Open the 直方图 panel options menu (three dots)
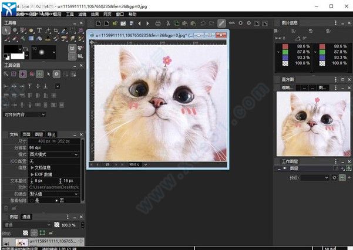 (335, 79)
